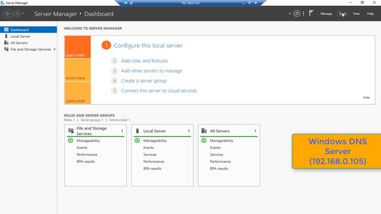Screen dimensions: 381x214
Task: Open BPA results in All Servers tile
Action: click(x=219, y=169)
